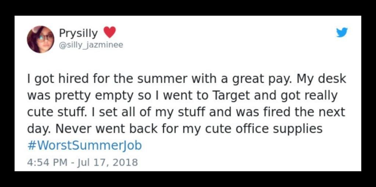This screenshot has height=187, width=376.
Task: Click the 4:54 PM timestamp
Action: pyautogui.click(x=47, y=162)
